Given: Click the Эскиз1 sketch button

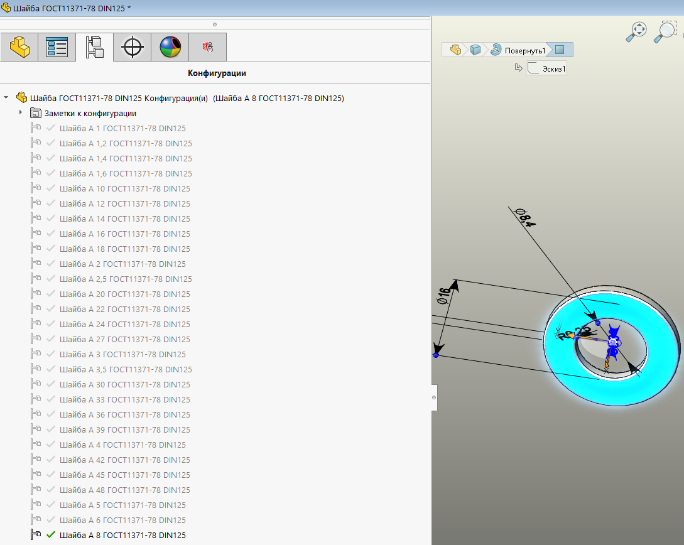Looking at the screenshot, I should coord(547,68).
